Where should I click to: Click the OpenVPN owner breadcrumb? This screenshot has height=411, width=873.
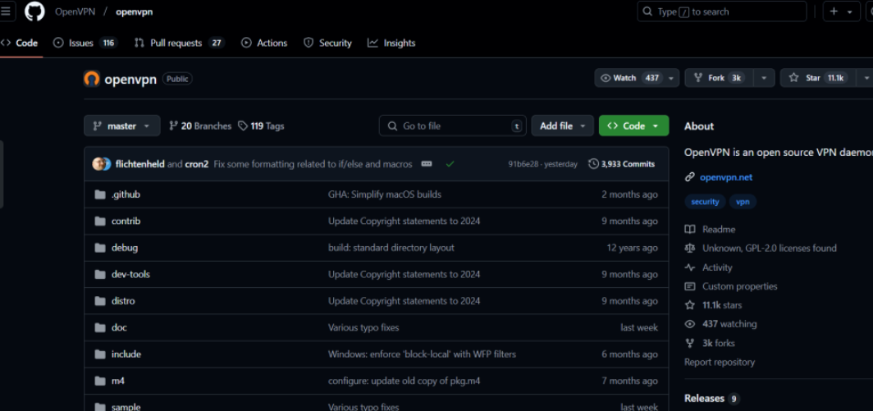point(74,11)
